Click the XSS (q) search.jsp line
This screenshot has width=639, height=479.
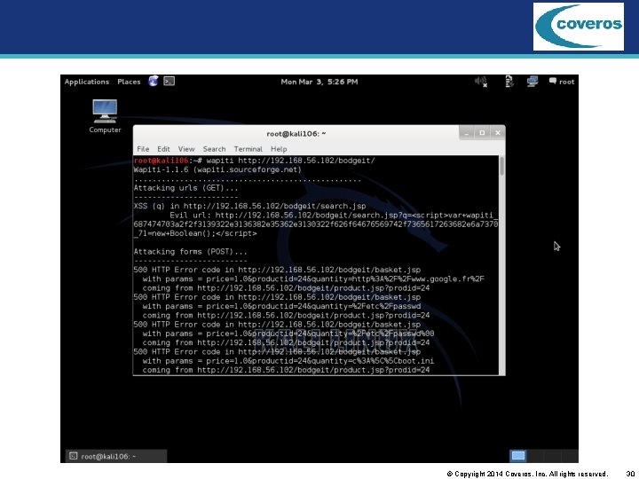[249, 206]
